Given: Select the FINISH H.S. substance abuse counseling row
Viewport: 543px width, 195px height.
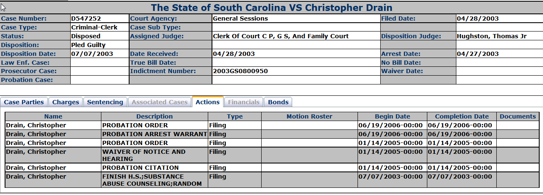Looking at the screenshot, I should (272, 180).
